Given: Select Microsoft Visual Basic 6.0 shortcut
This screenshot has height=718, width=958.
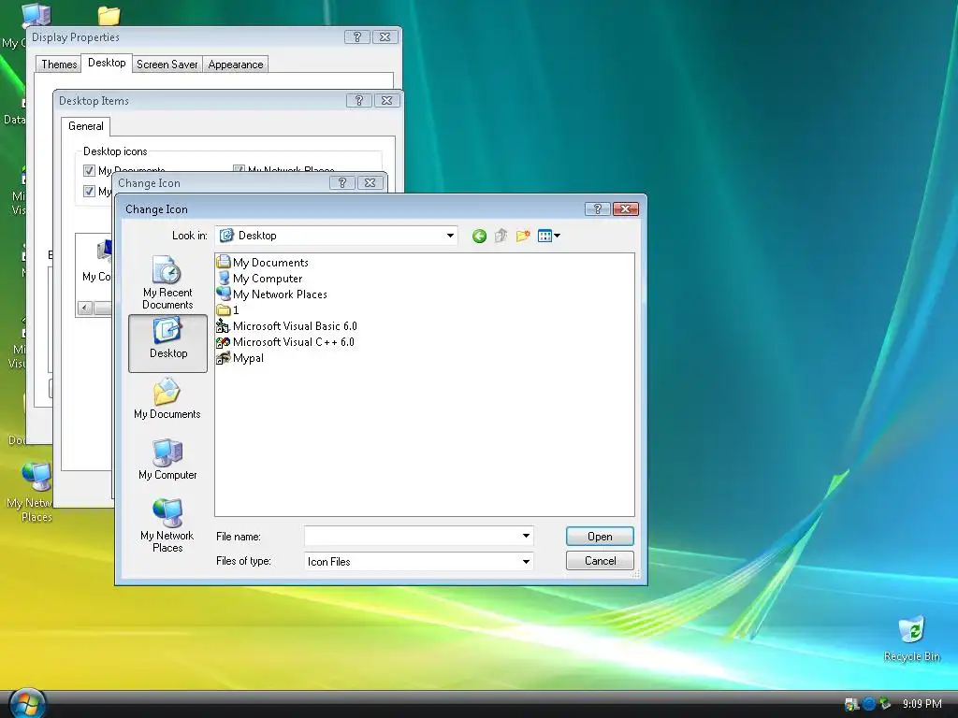Looking at the screenshot, I should coord(287,326).
